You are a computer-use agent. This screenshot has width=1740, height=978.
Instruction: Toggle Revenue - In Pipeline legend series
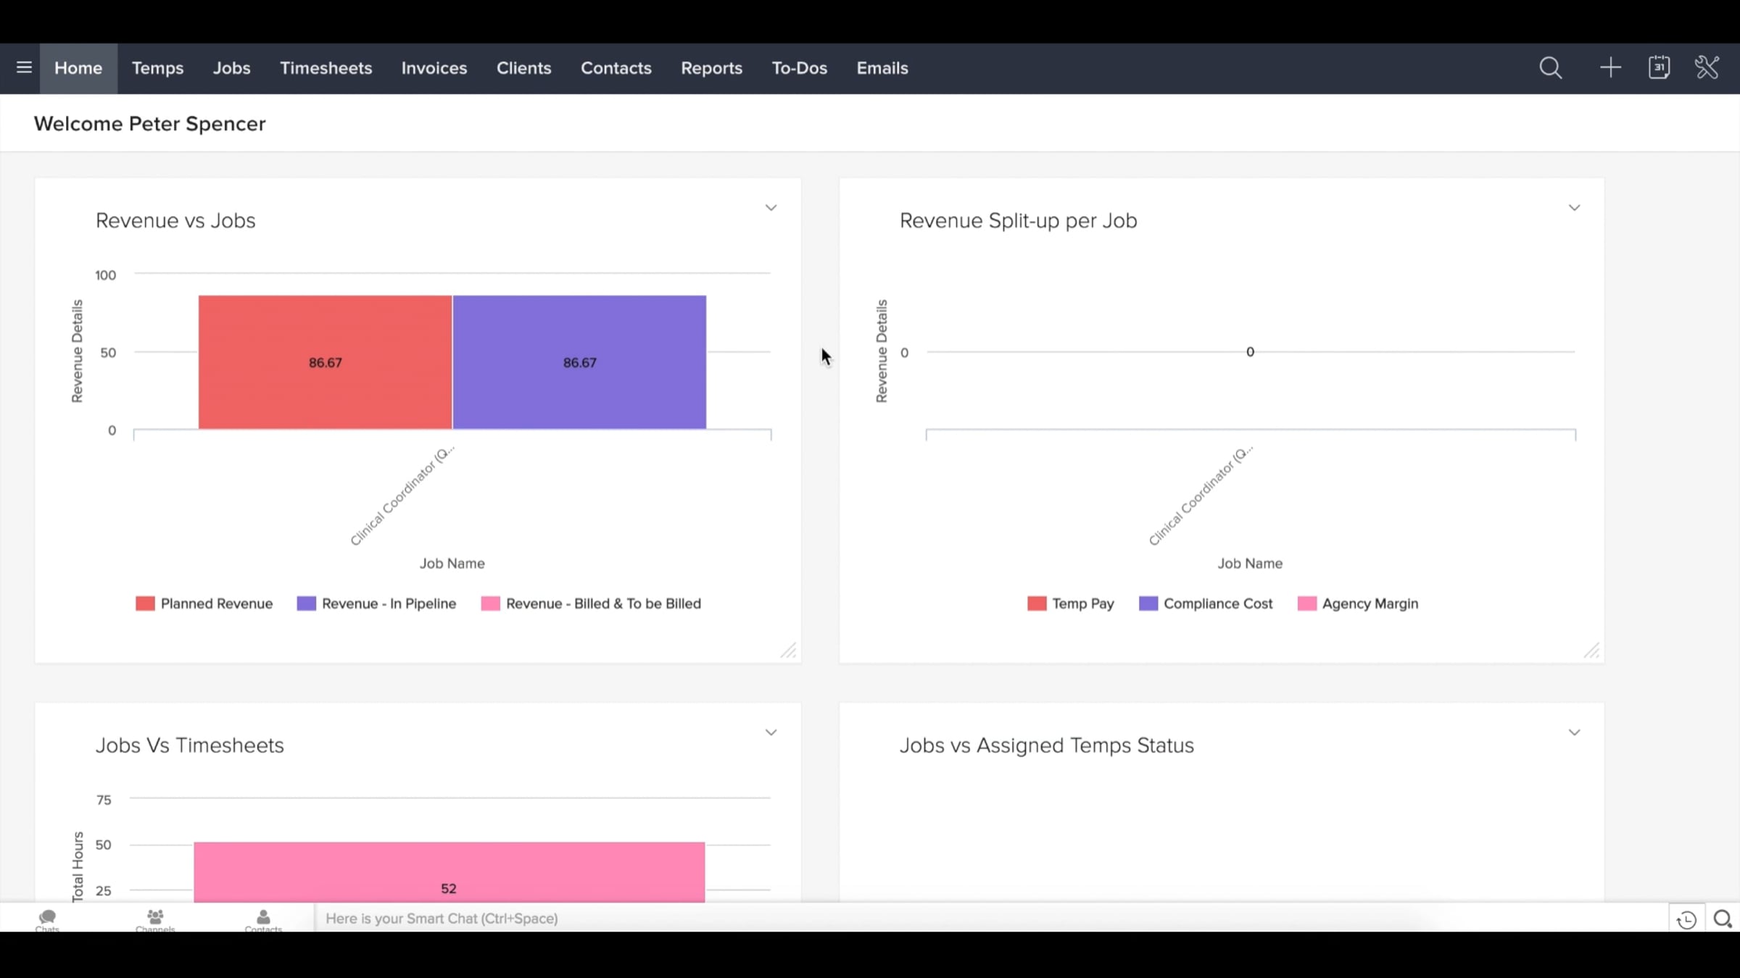[x=377, y=603]
